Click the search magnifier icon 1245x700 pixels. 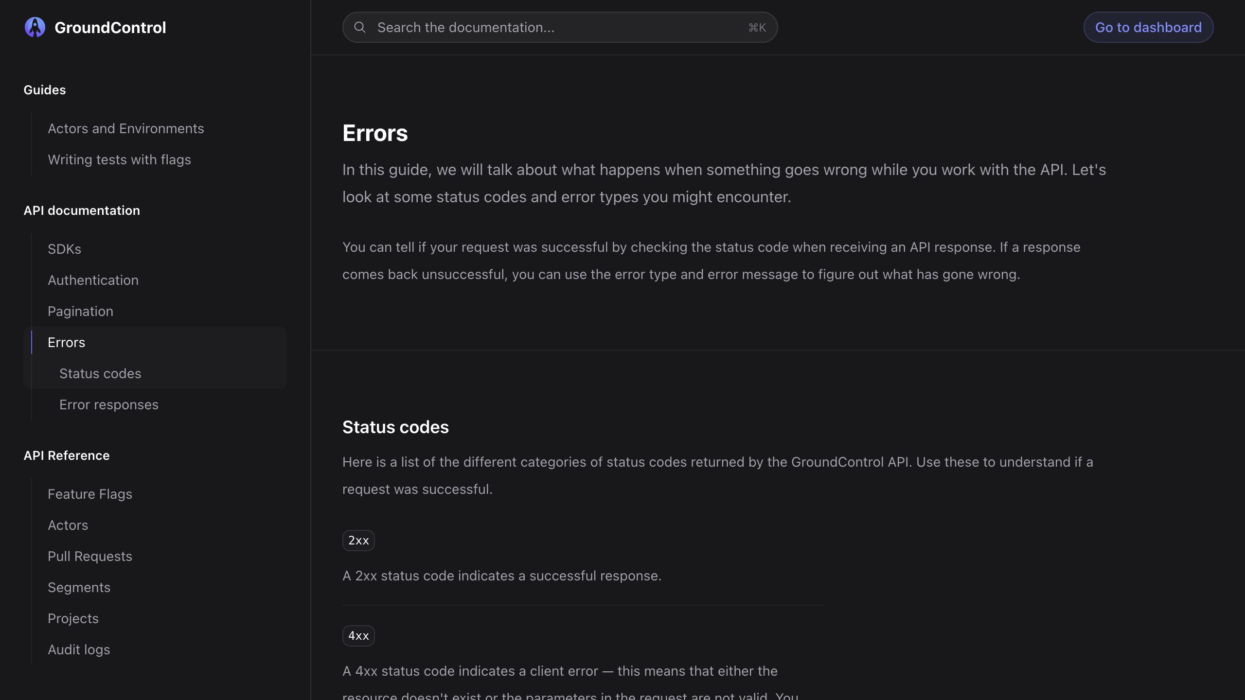coord(360,27)
